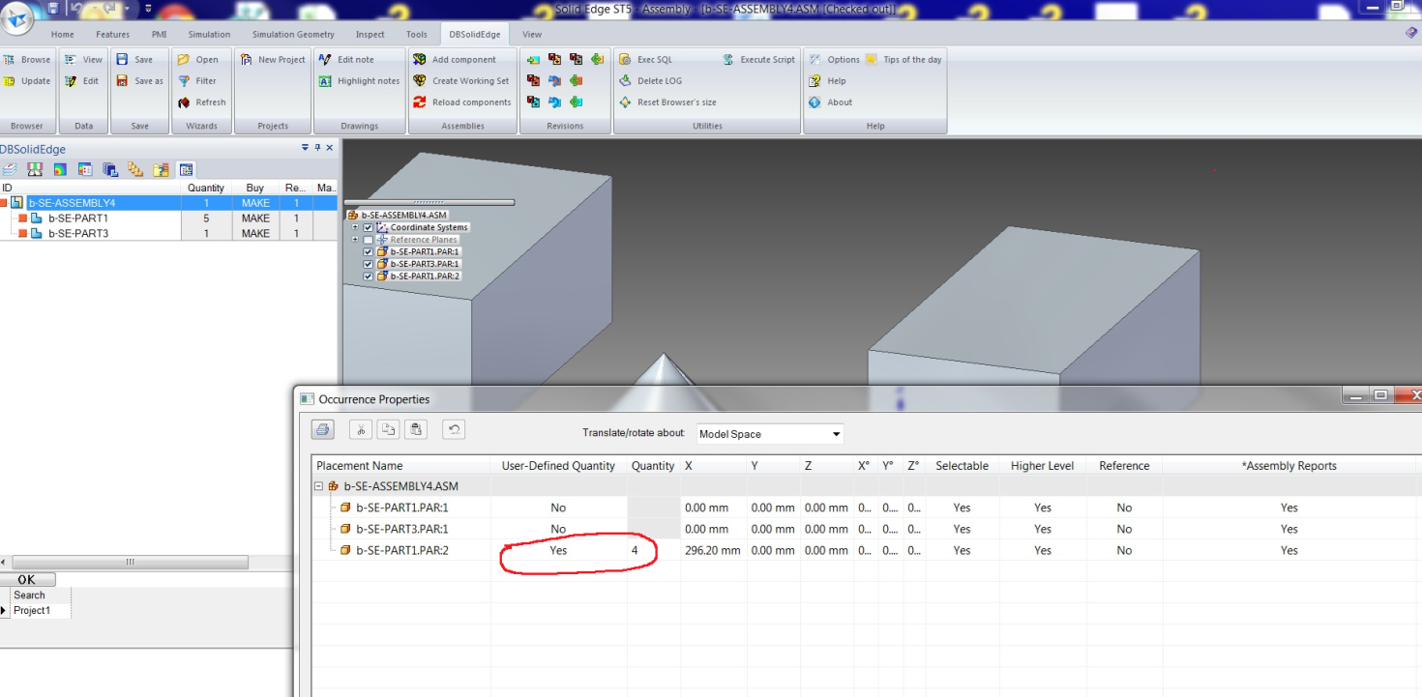
Task: Select the Simulation Geometry tab
Action: click(x=293, y=35)
